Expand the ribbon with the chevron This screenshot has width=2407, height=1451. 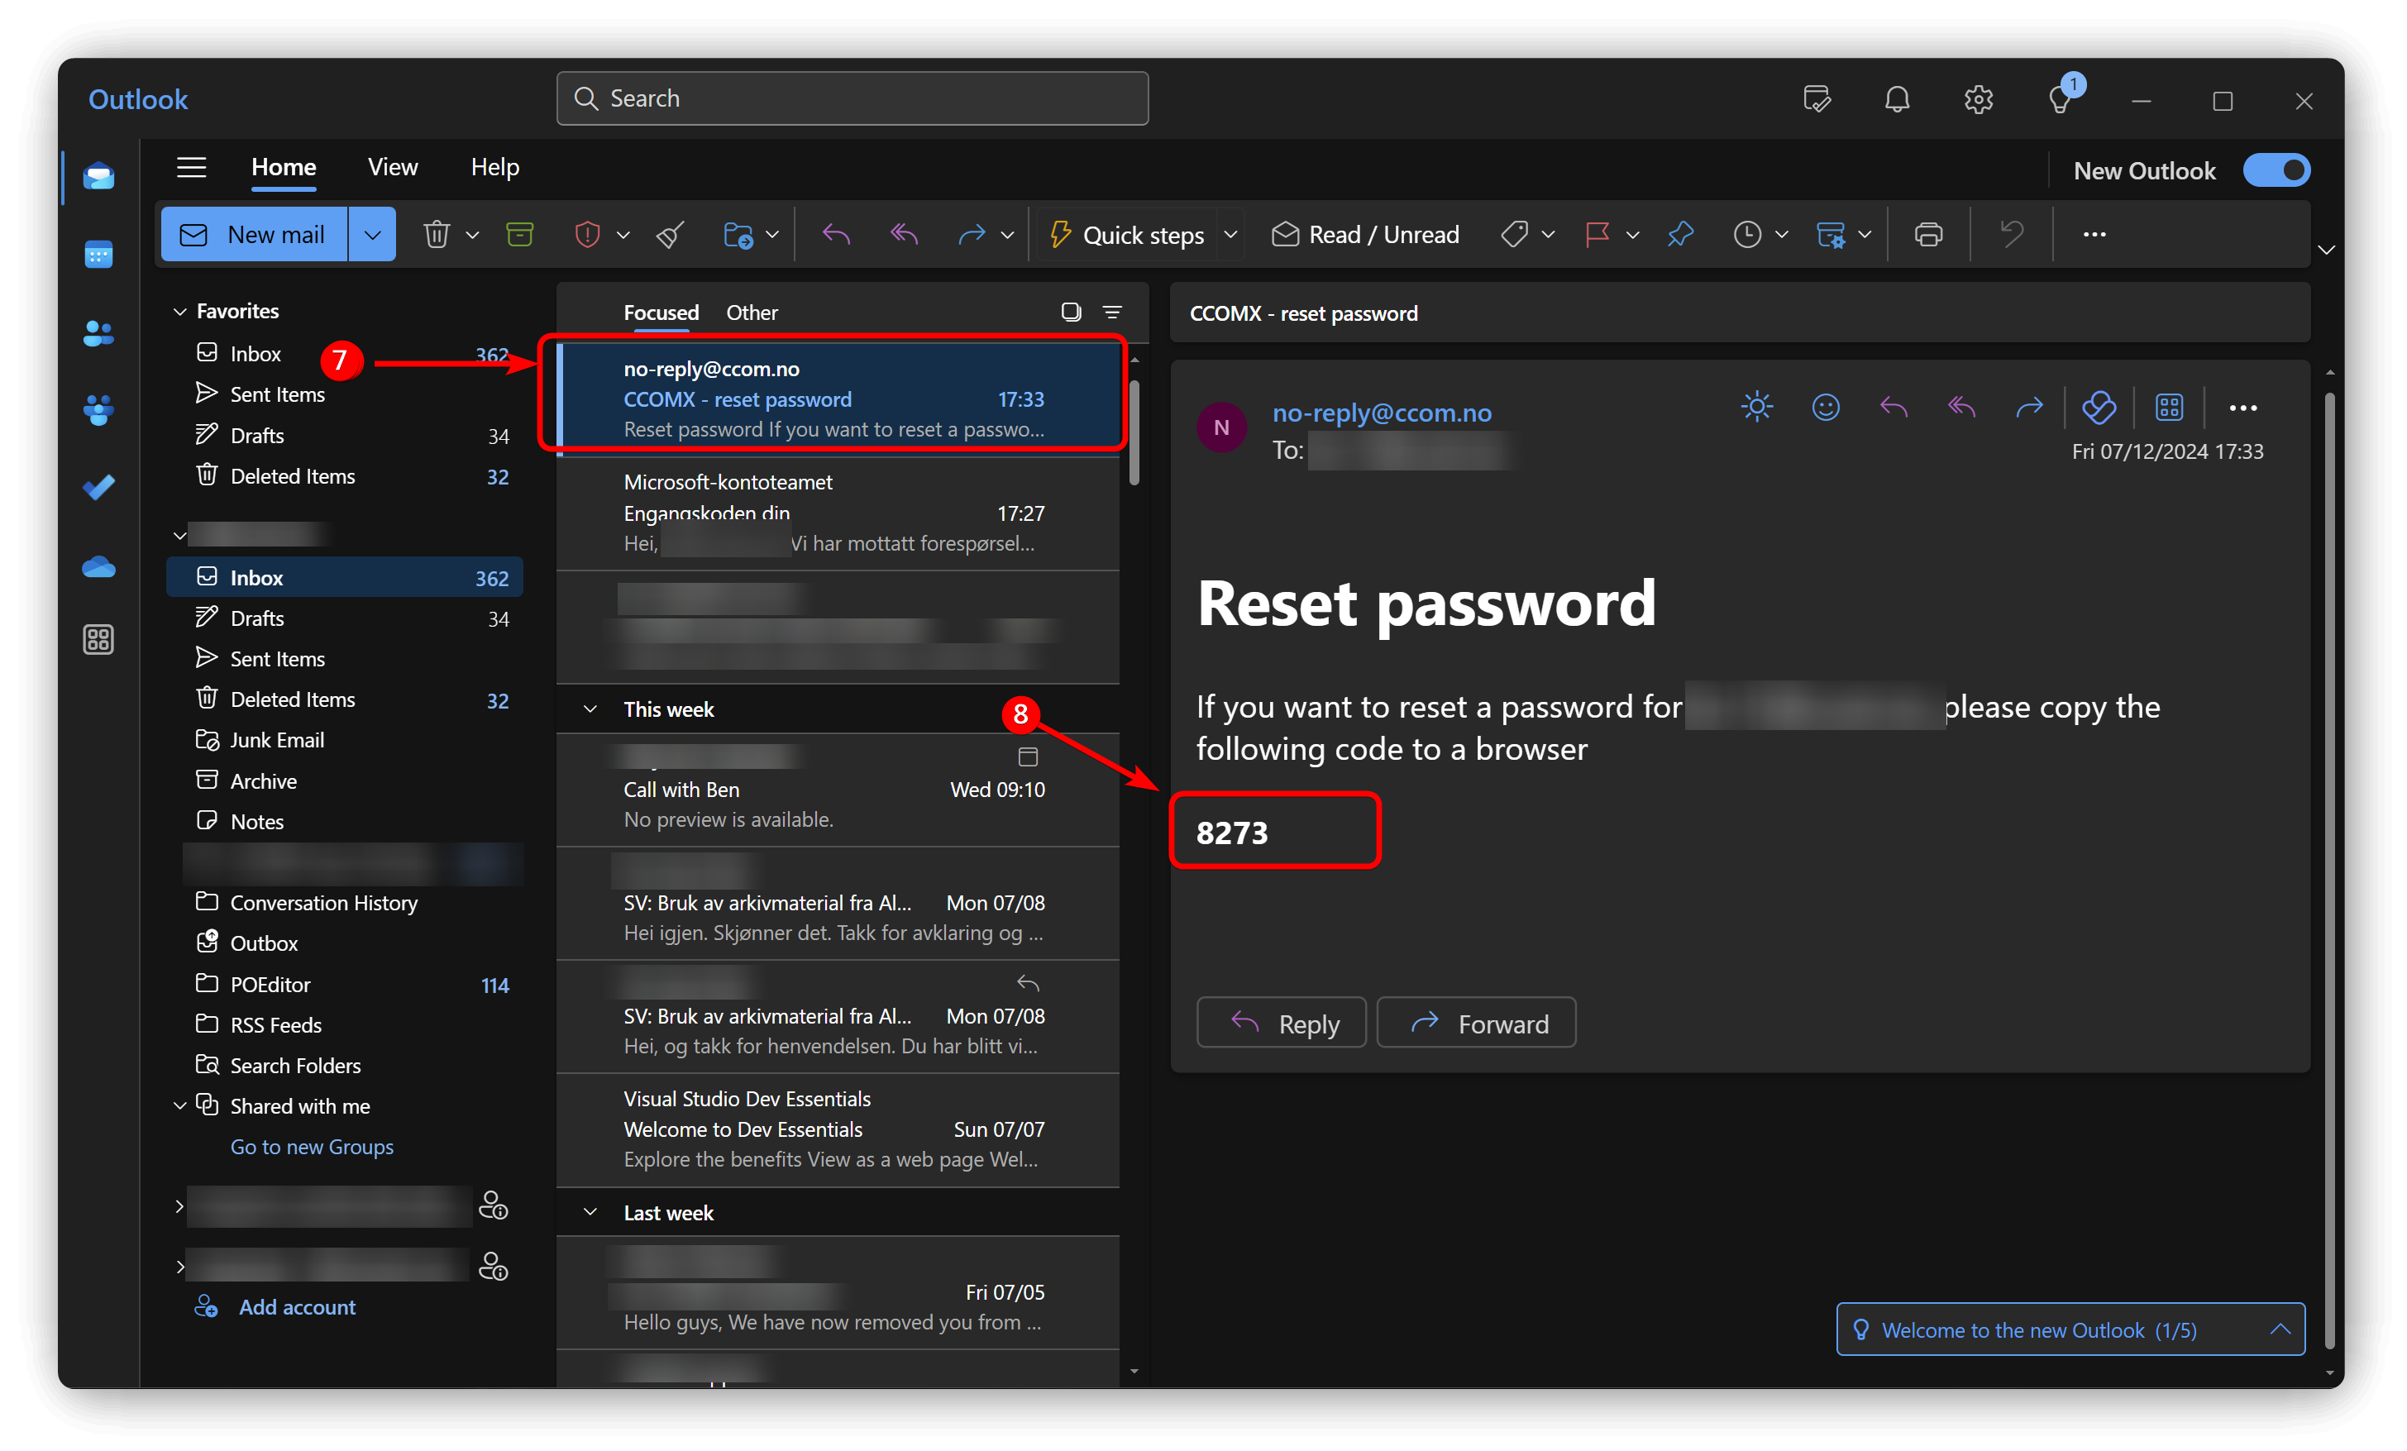2326,249
